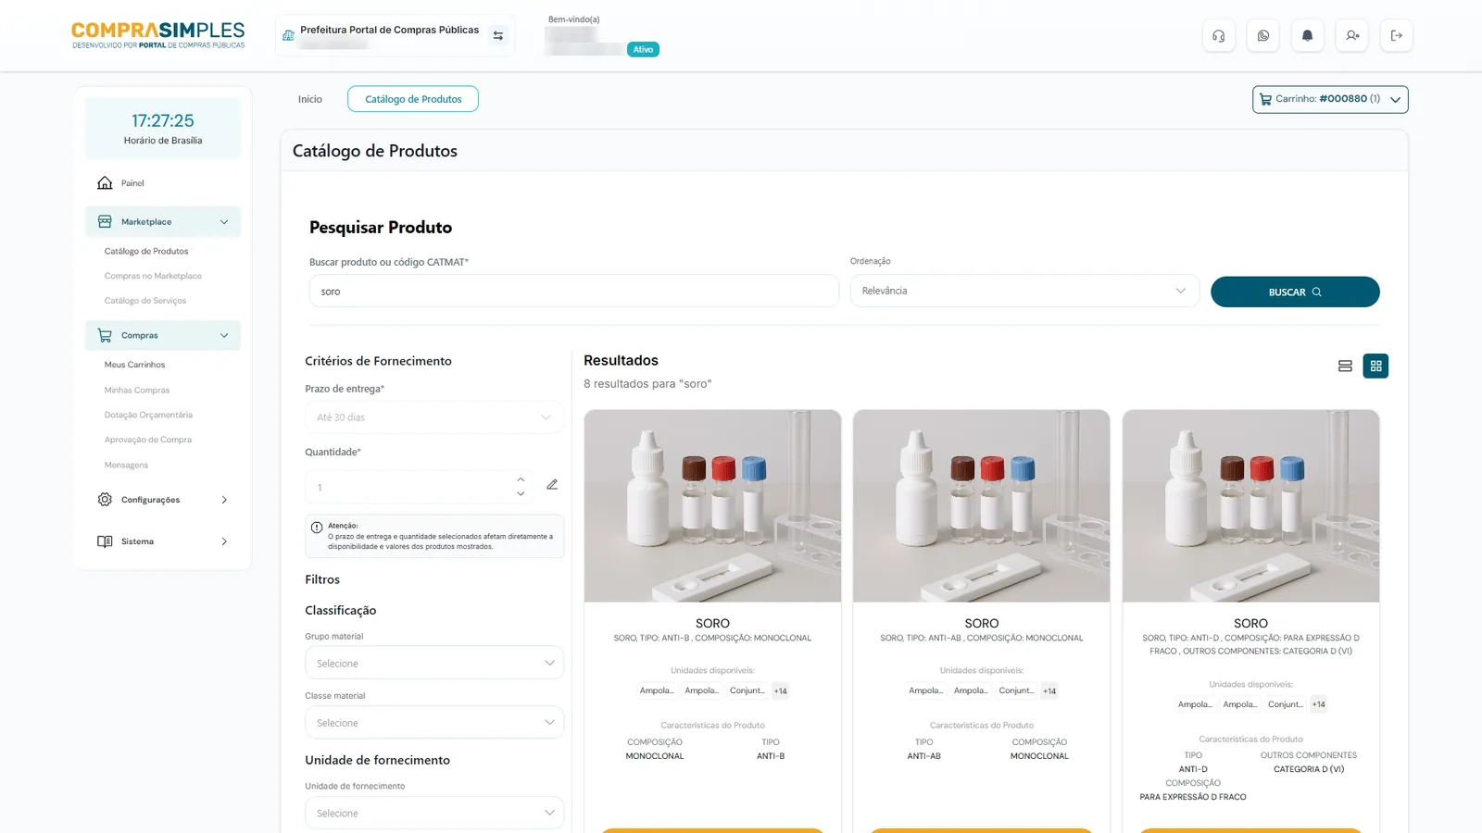
Task: Open Catálogo de Serviços in sidebar
Action: (x=145, y=301)
